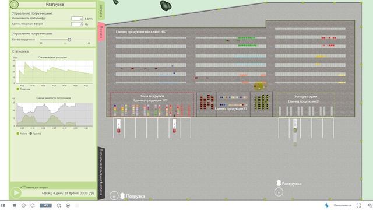Open the developer panel icon
The height and width of the screenshot is (210, 373).
tap(370, 205)
